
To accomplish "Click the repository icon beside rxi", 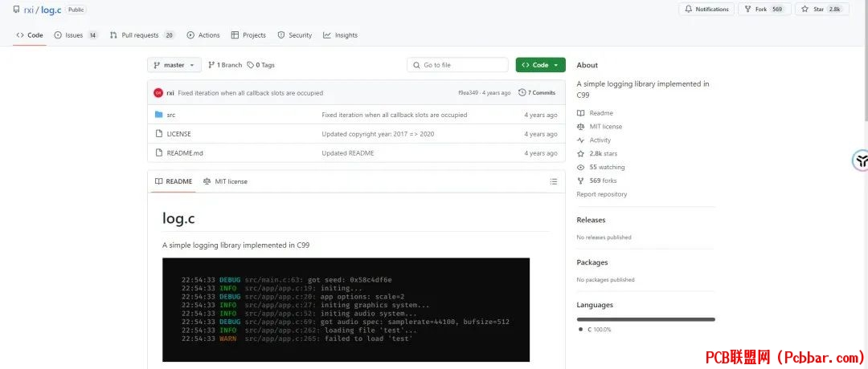I will [x=17, y=10].
